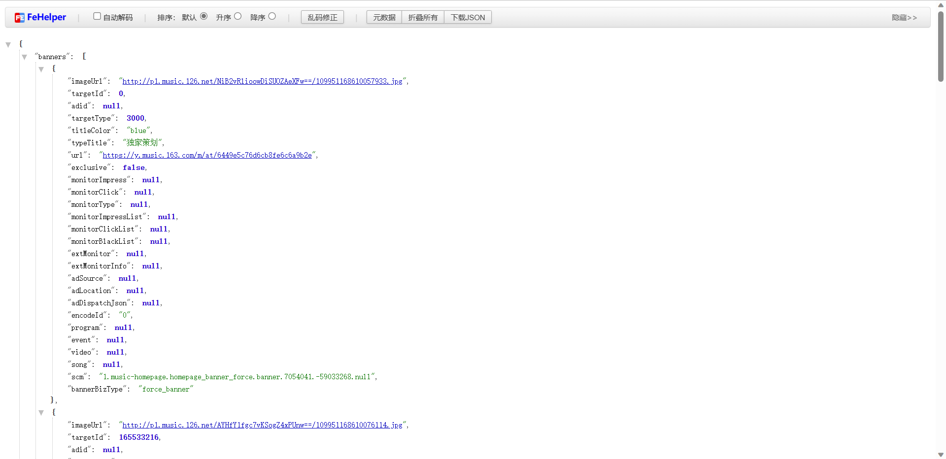Viewport: 946px width, 459px height.
Task: Click the "program" key
Action: click(x=85, y=328)
